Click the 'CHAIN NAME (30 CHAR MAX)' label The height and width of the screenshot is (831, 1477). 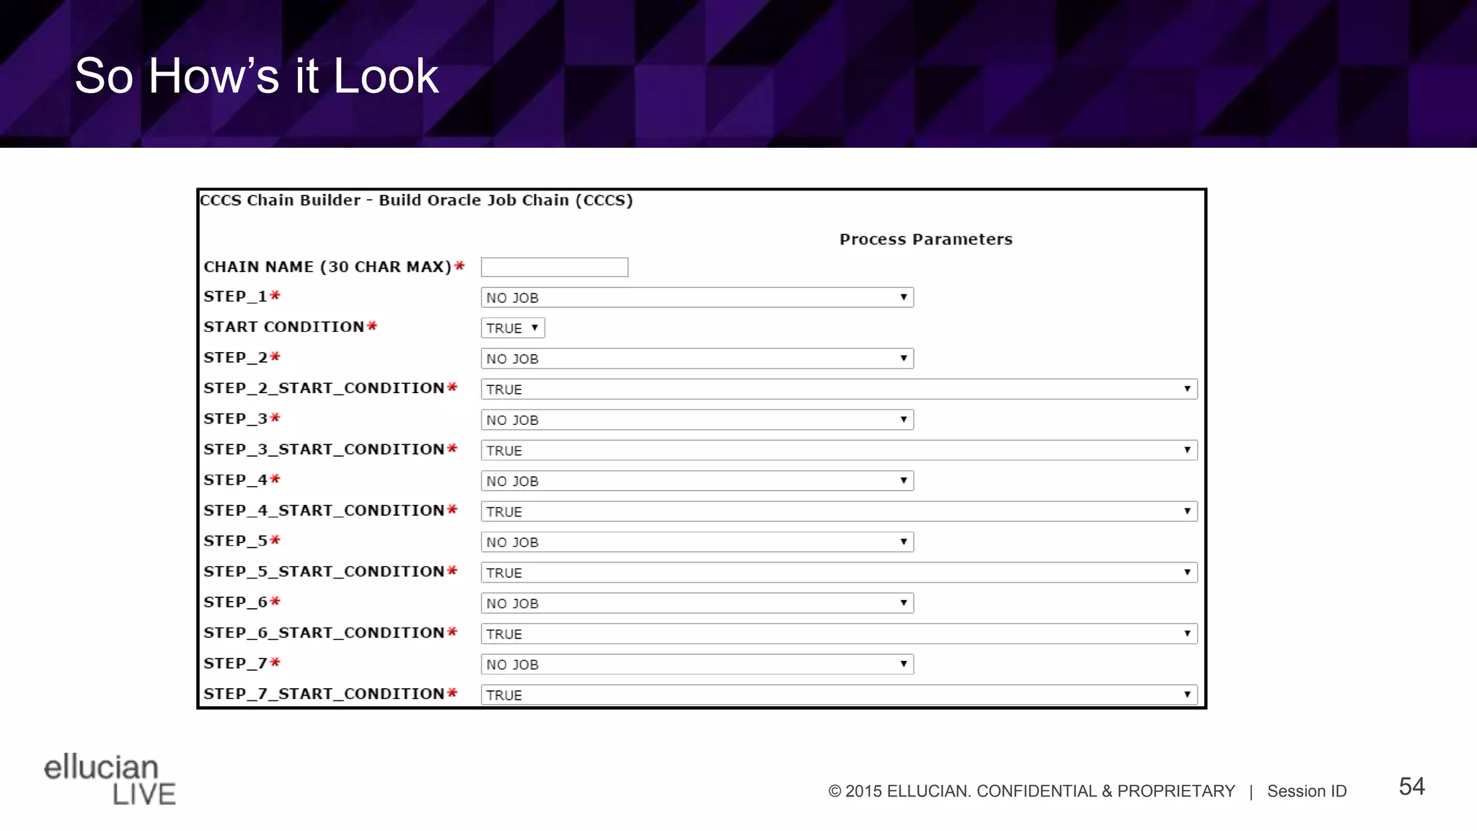click(x=327, y=267)
